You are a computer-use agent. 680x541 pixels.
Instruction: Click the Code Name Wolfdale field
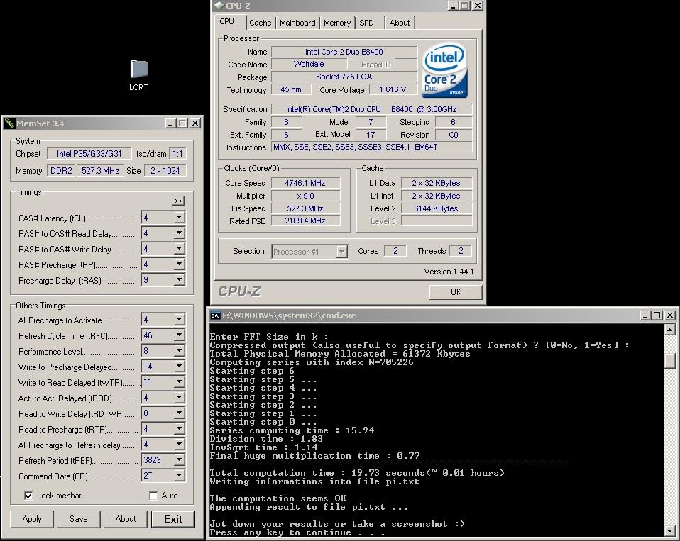309,64
